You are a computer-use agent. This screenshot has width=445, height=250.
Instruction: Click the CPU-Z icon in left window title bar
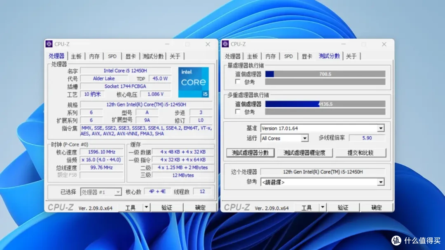(49, 44)
